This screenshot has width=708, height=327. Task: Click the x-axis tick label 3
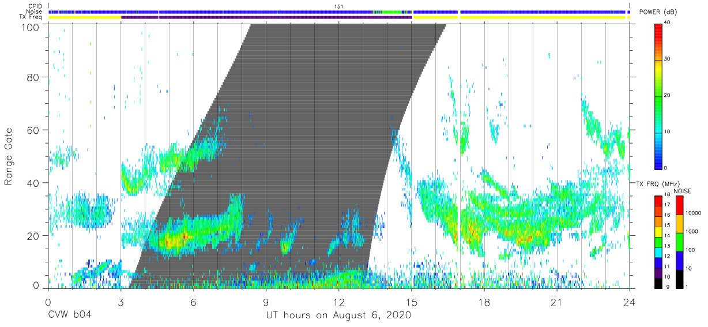(x=120, y=302)
